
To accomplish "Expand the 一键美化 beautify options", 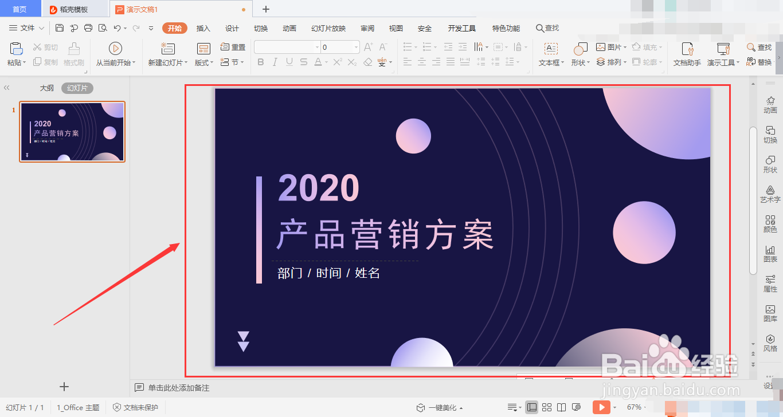I will tap(441, 407).
